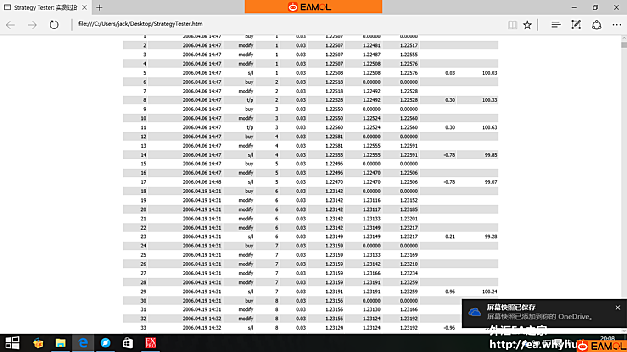This screenshot has width=627, height=352.
Task: Click profit value -0.96 in row 33
Action: (449, 328)
